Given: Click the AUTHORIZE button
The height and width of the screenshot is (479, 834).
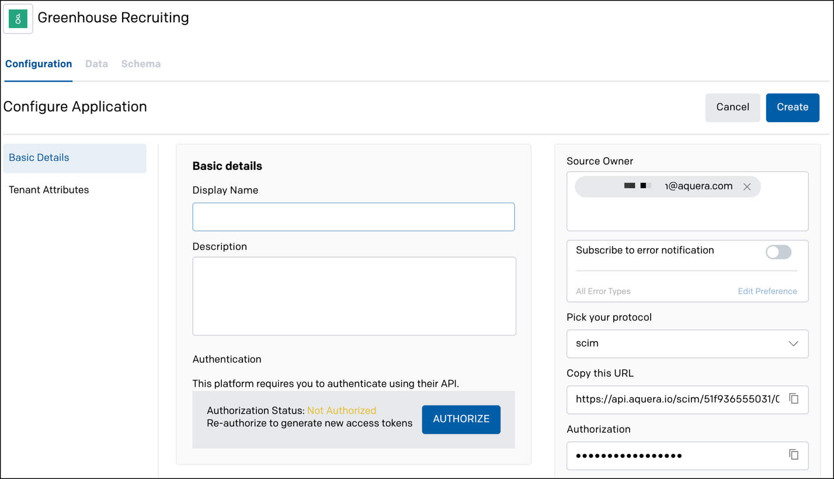Looking at the screenshot, I should [x=461, y=419].
